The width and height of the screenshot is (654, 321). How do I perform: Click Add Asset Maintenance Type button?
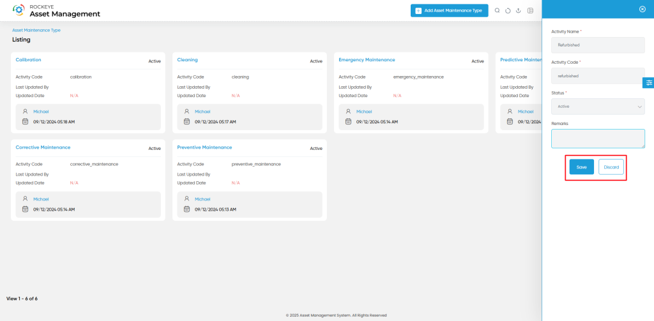[x=449, y=10]
